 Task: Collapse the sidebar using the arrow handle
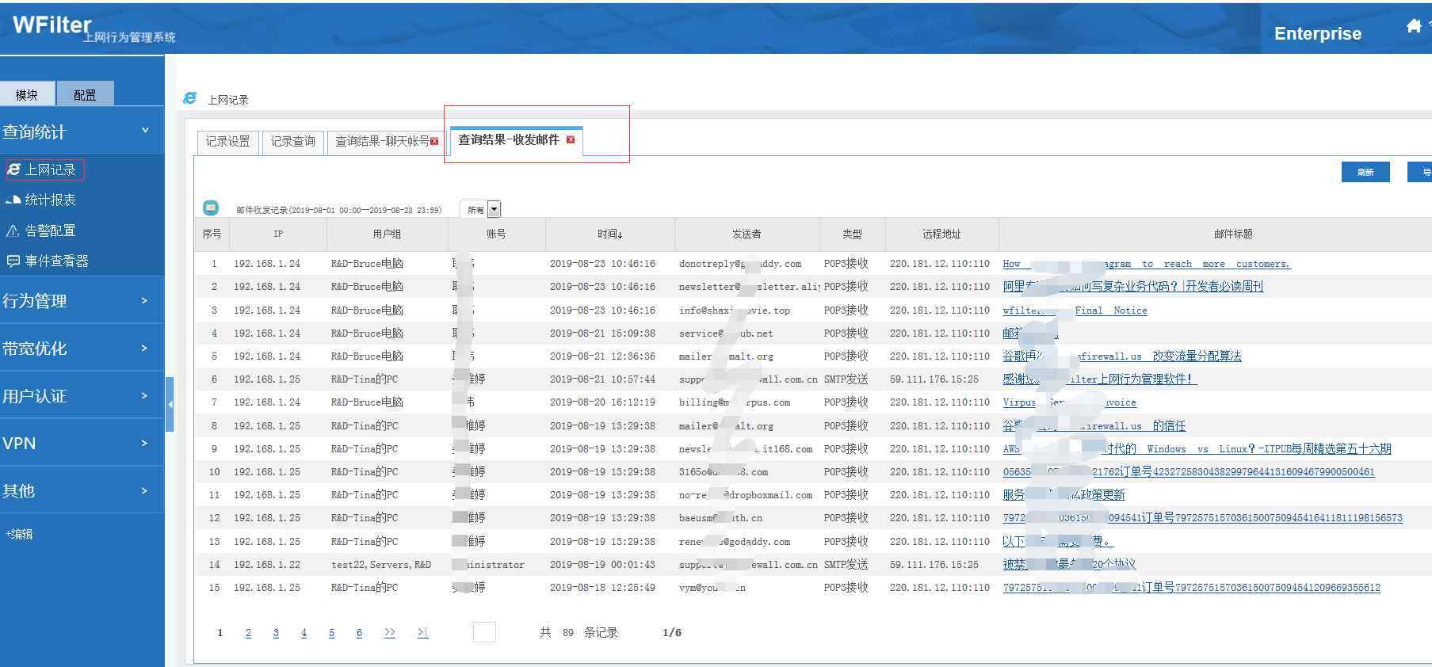[170, 404]
